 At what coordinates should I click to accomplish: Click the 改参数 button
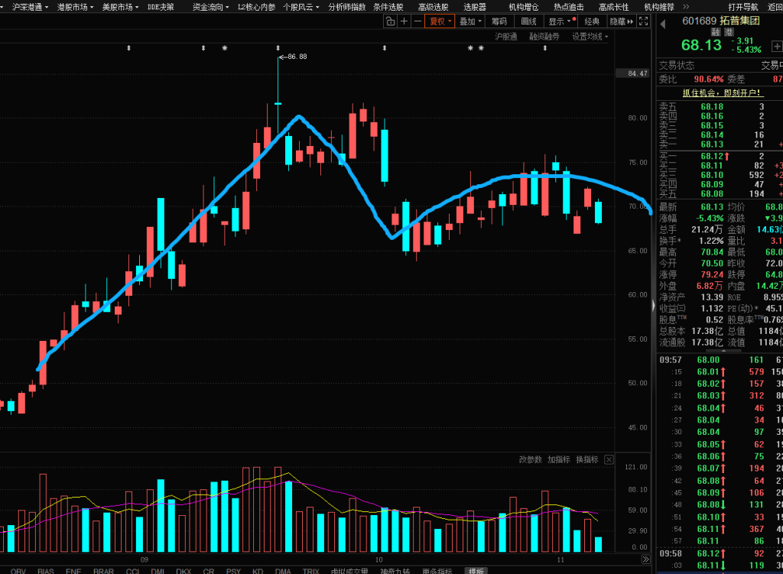[530, 459]
